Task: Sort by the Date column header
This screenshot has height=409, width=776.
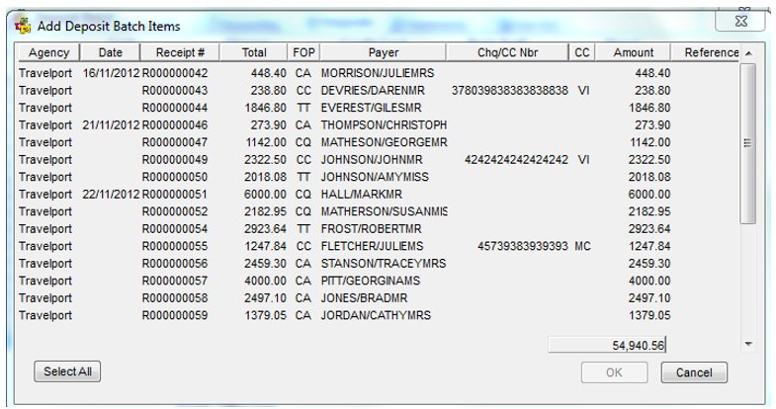Action: tap(111, 52)
